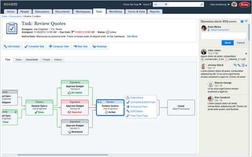Click the reply arrow icon on Jeremy Black's comment

(235, 65)
